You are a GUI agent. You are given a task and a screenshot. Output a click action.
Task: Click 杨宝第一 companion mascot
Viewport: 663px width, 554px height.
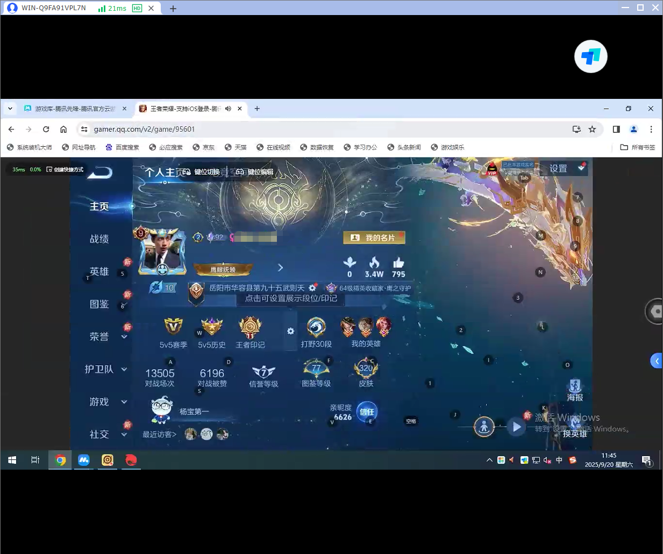161,410
